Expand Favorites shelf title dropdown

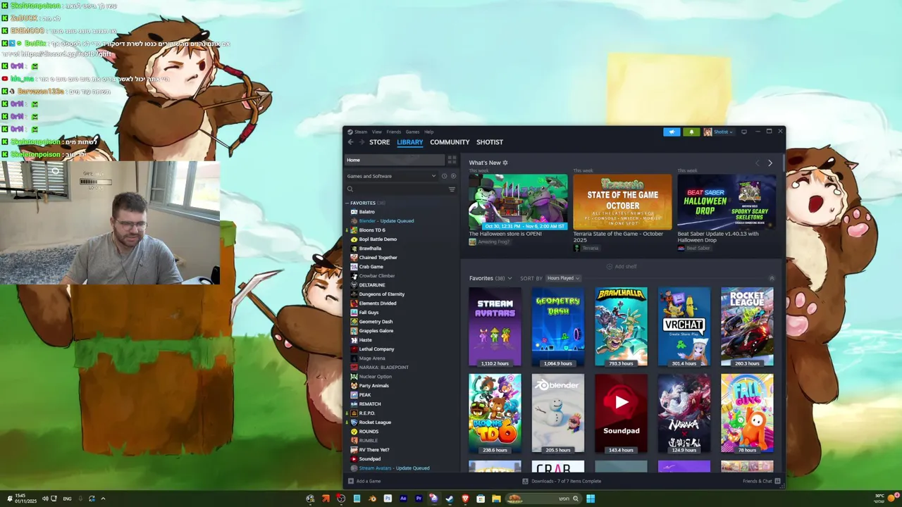[510, 278]
